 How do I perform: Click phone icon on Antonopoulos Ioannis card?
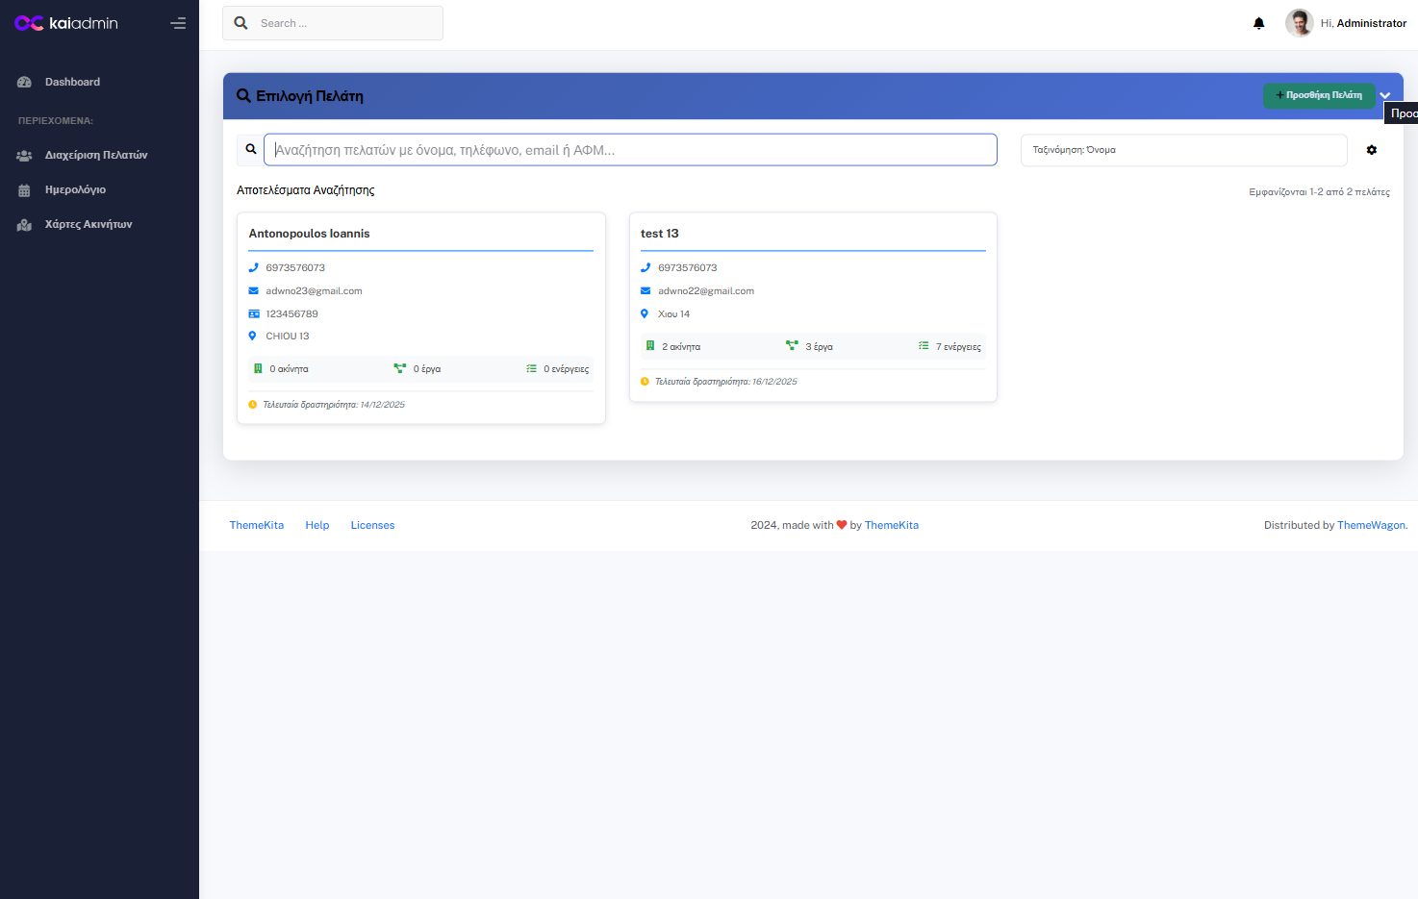click(254, 268)
